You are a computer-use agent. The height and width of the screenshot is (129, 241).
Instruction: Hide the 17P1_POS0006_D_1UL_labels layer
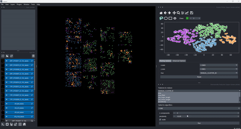tap(7, 99)
